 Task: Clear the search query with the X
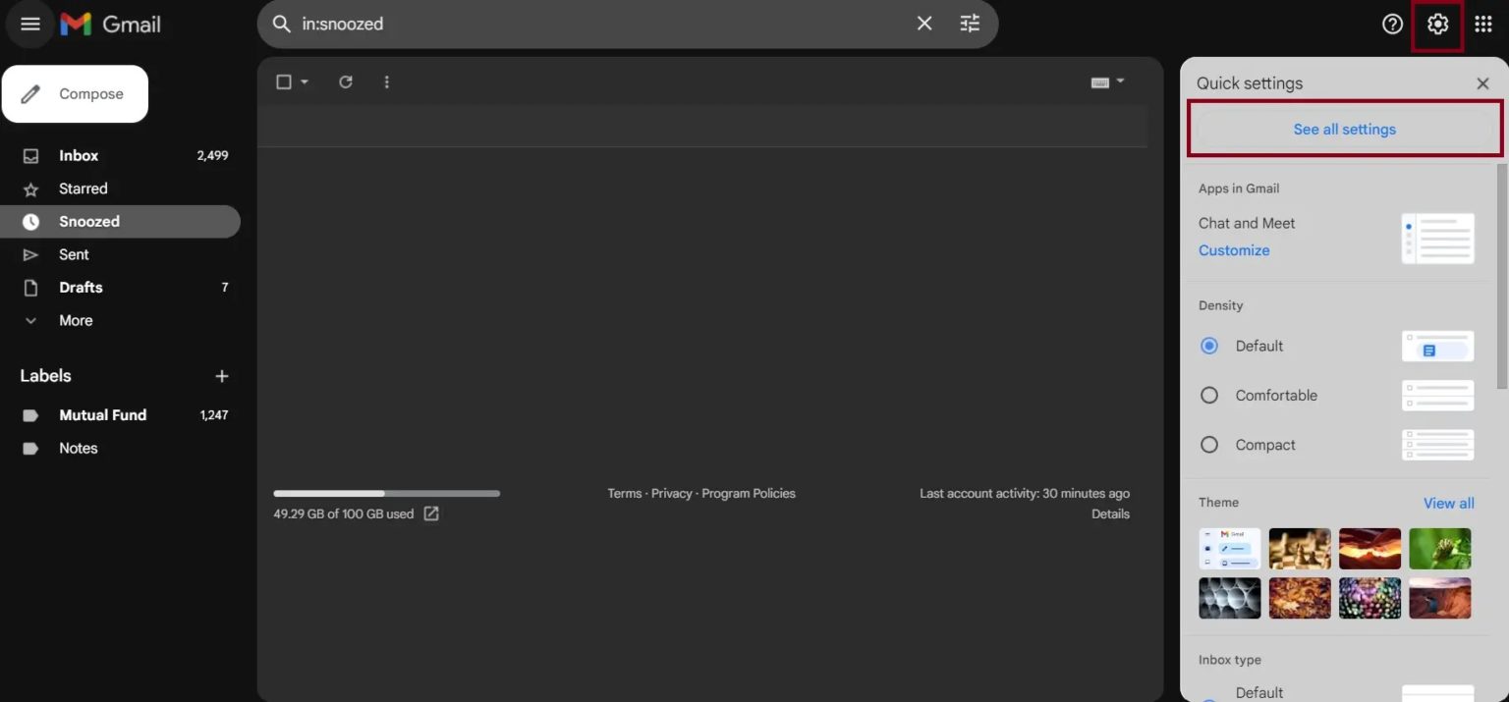[x=923, y=23]
